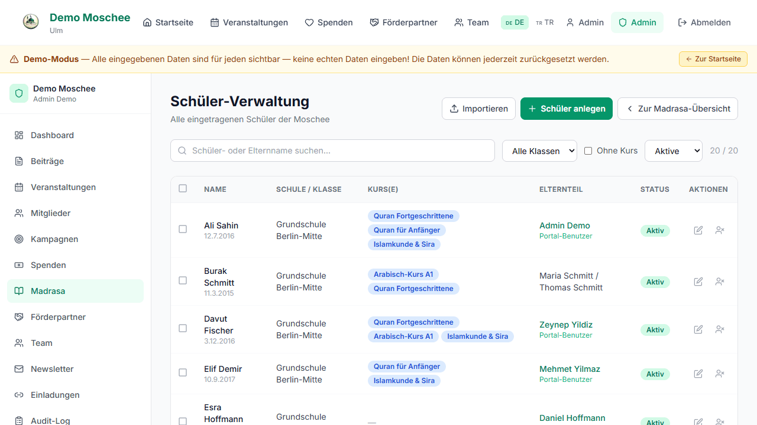
Task: Switch language to DE
Action: [515, 22]
